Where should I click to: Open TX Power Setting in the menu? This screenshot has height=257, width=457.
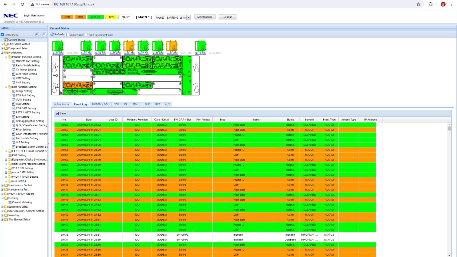tap(26, 70)
